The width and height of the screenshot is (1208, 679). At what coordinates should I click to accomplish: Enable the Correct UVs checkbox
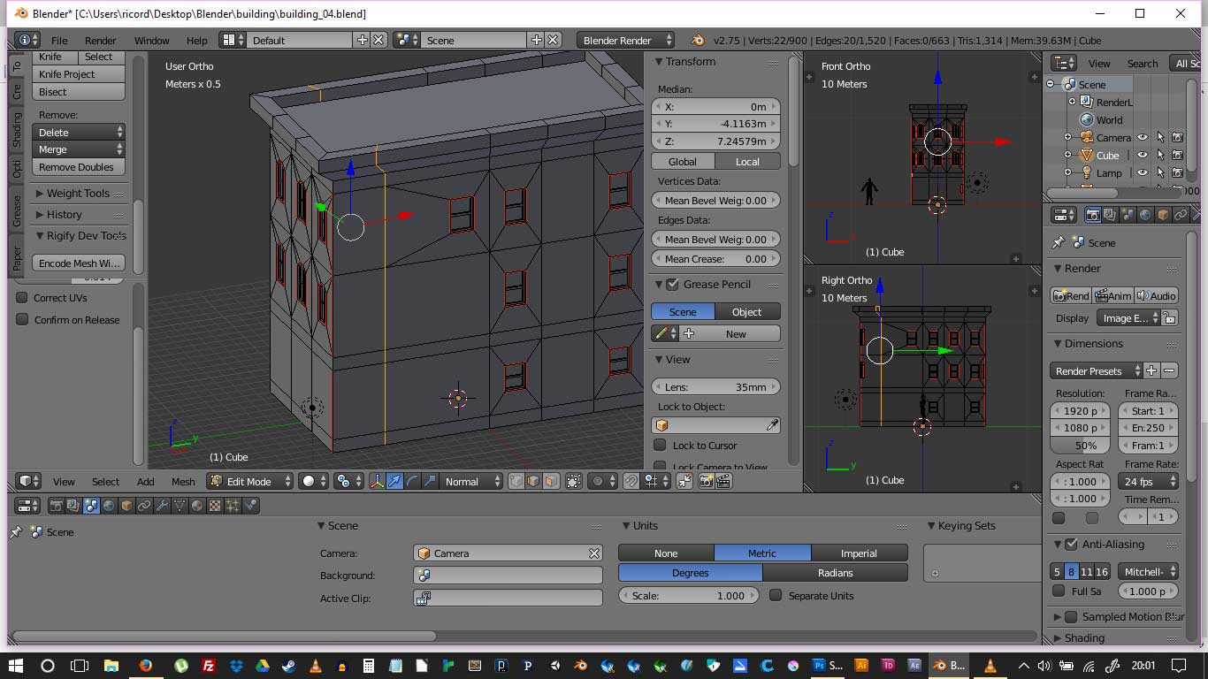(x=23, y=298)
